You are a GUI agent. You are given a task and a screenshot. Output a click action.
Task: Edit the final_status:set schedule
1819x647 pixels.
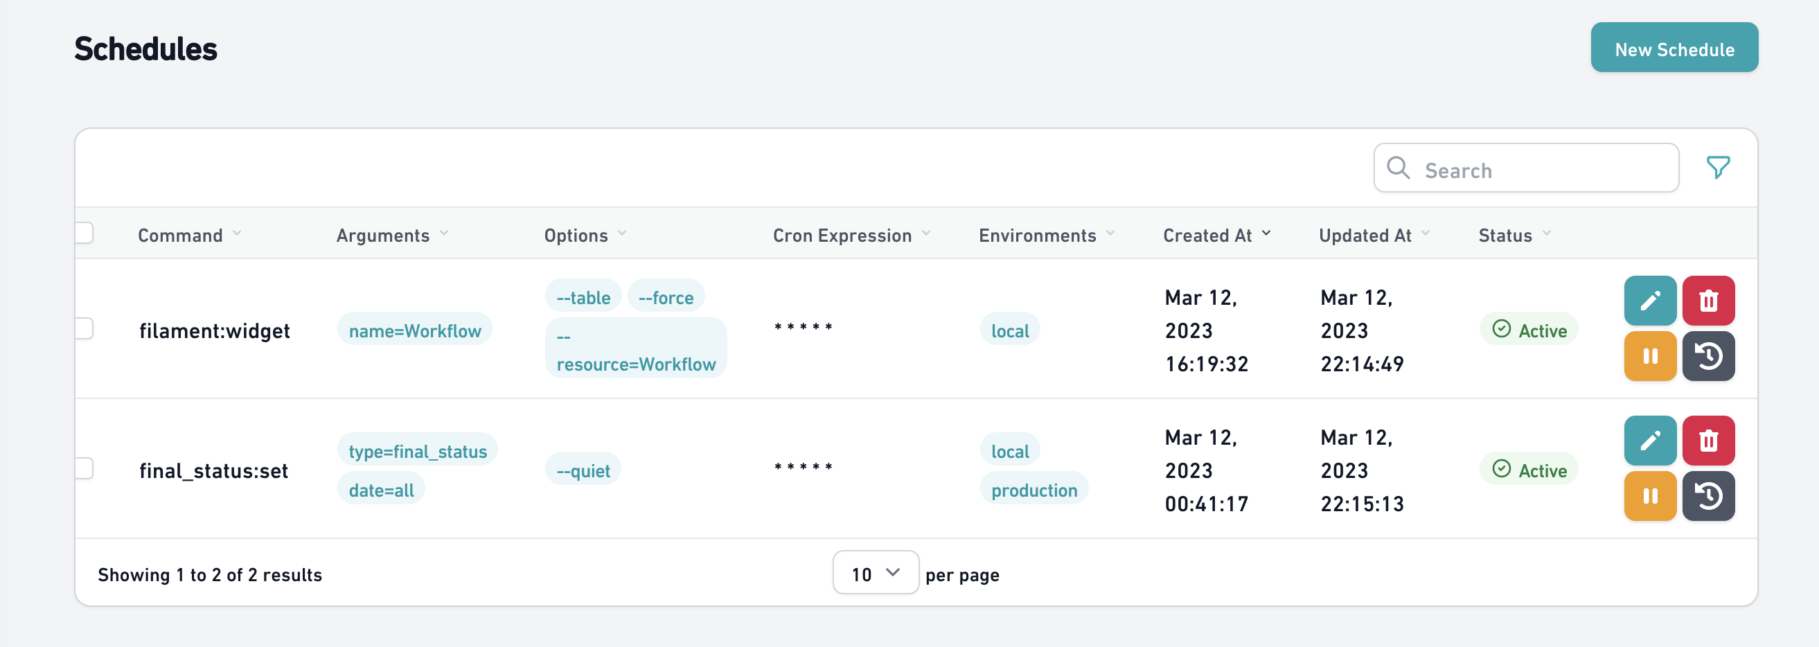tap(1649, 440)
